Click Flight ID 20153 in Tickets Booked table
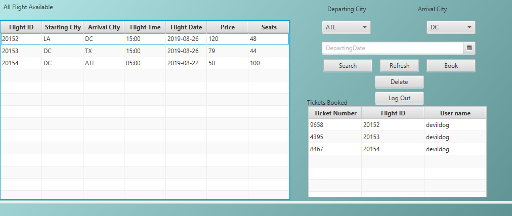Viewport: 512px width, 216px height. tap(393, 137)
